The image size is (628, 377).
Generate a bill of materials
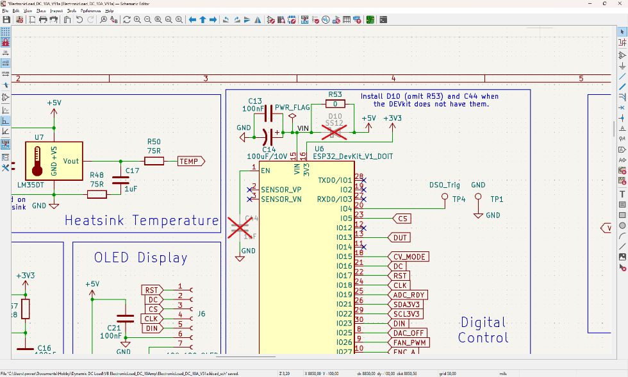tap(357, 20)
